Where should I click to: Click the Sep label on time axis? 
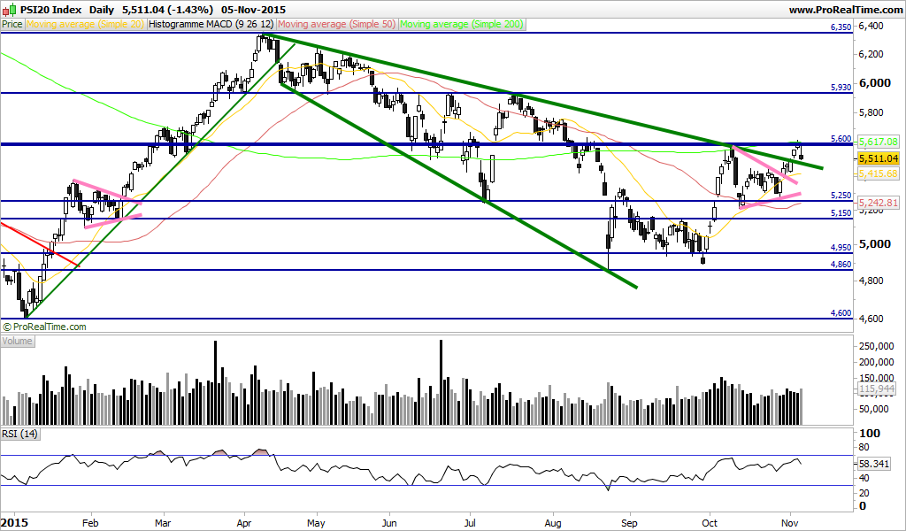pyautogui.click(x=629, y=523)
